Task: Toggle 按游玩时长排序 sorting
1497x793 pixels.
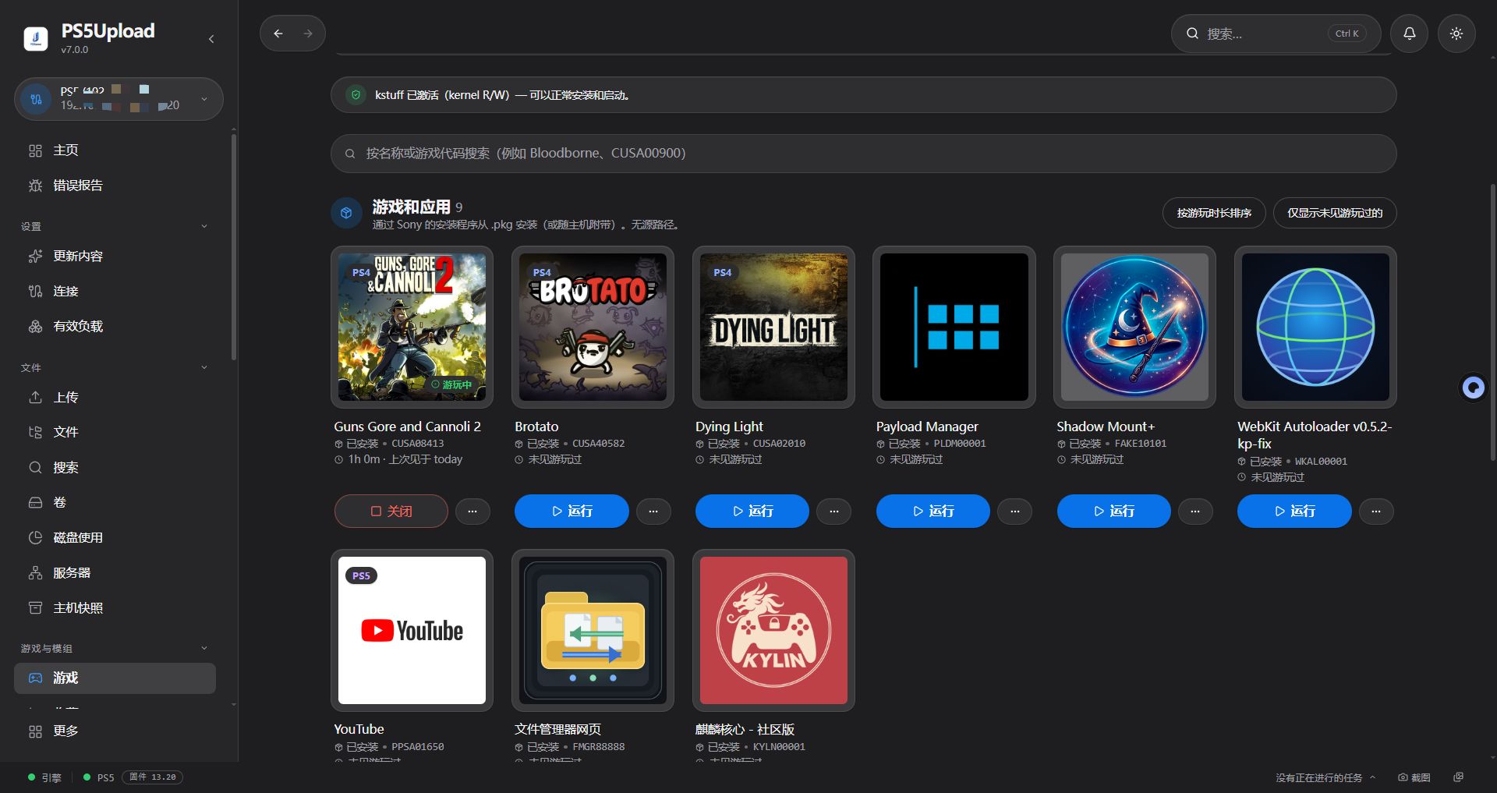Action: pyautogui.click(x=1214, y=213)
